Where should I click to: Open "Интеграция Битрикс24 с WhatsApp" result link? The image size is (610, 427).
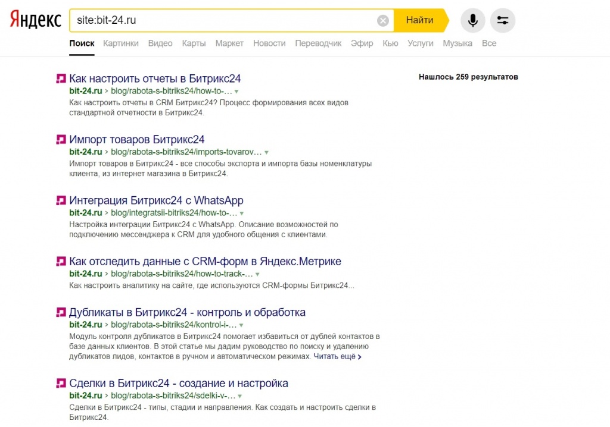coord(156,200)
